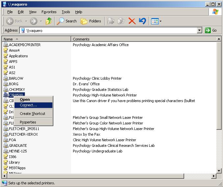Screen dimensions: 223x187
Task: Click the vertical scrollbar down arrow
Action: point(219,171)
